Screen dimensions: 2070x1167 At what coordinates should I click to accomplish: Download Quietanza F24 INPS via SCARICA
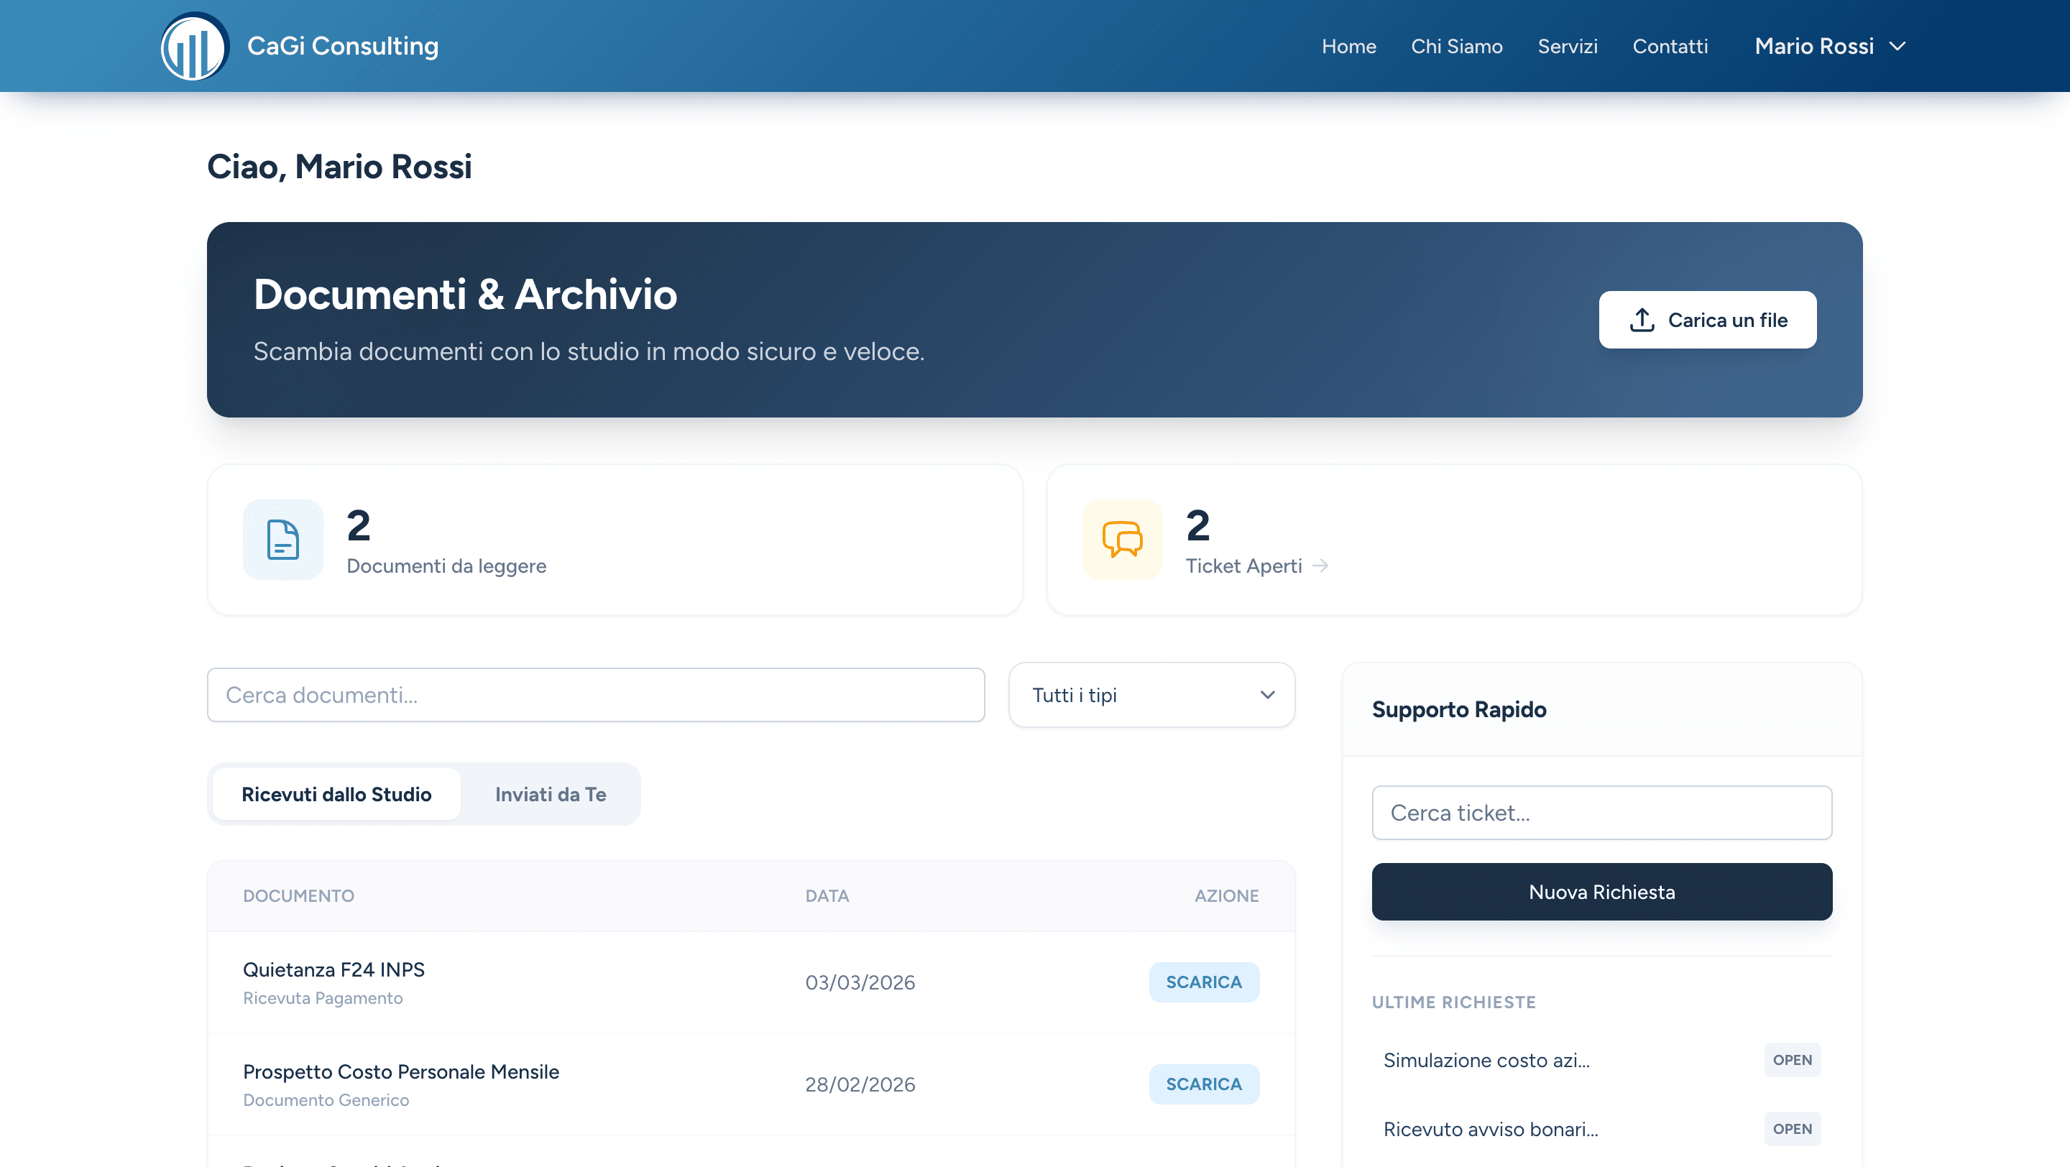point(1203,982)
